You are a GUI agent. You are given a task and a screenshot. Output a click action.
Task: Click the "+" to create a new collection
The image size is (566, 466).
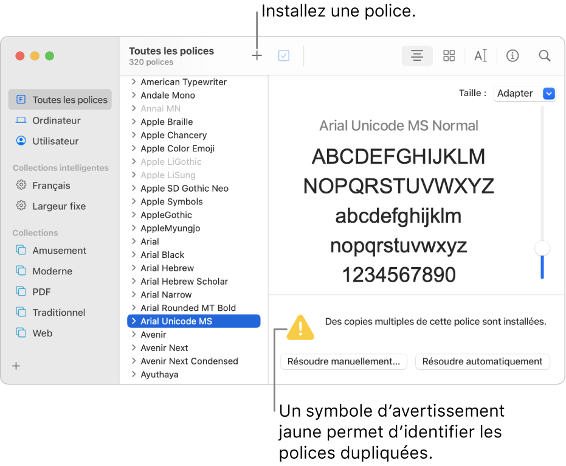point(16,366)
